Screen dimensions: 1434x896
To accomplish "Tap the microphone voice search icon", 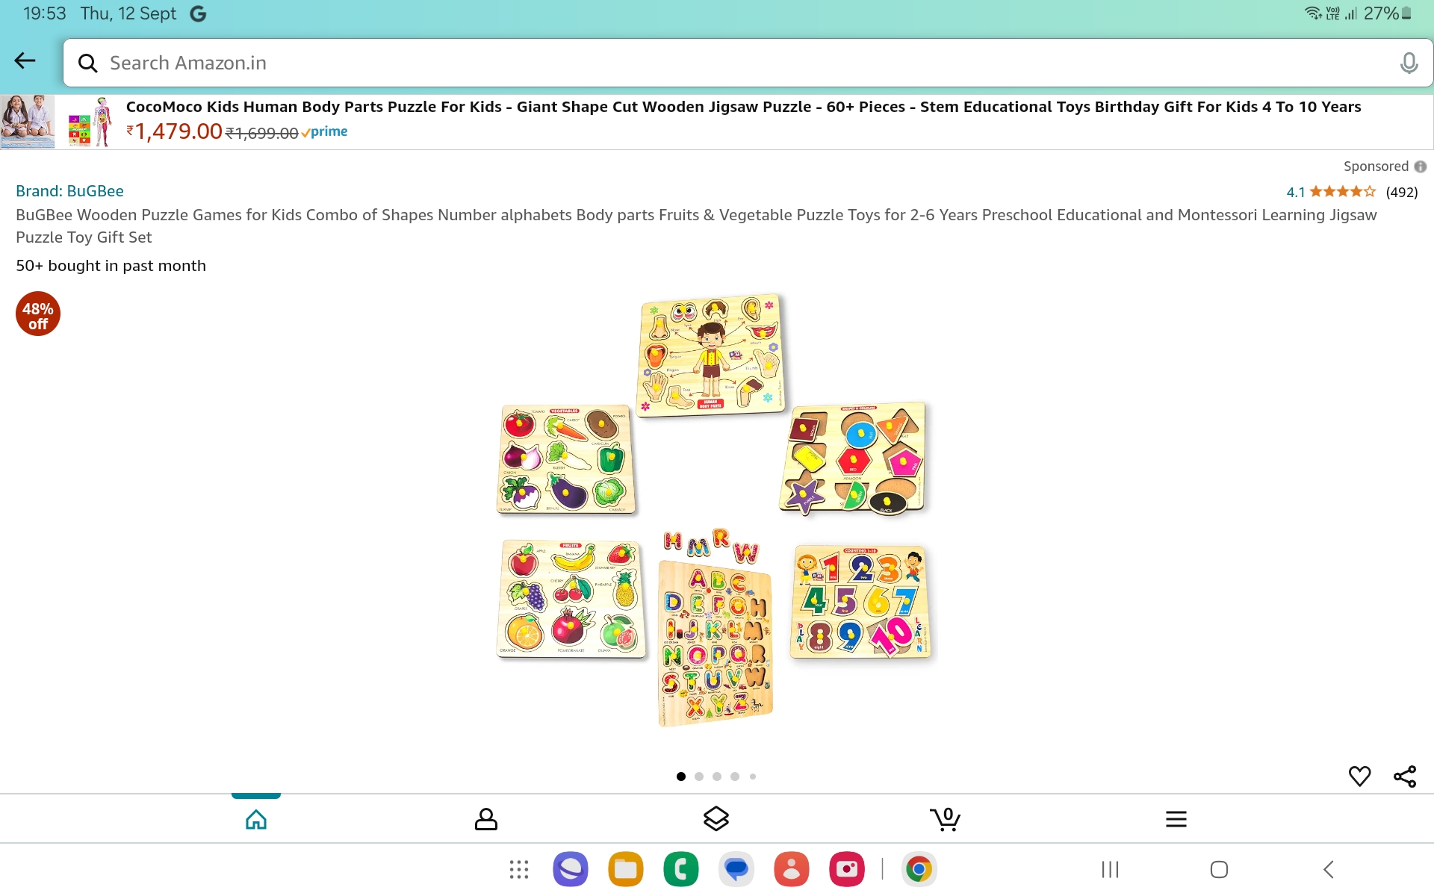I will pos(1409,63).
